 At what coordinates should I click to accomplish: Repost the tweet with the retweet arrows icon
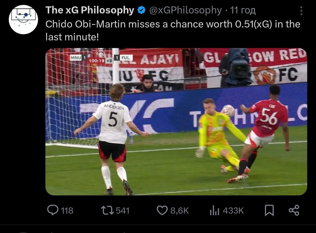tap(107, 210)
